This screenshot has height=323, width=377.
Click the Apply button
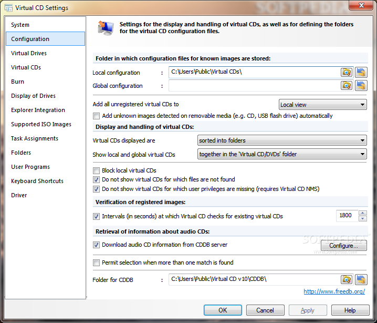tap(308, 310)
